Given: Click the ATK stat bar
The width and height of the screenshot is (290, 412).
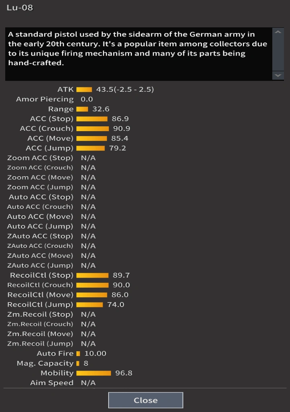Looking at the screenshot, I should click(84, 89).
